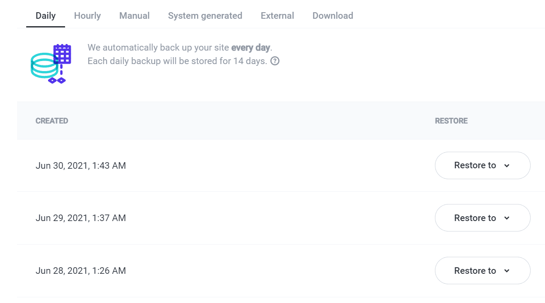
Task: Open the External backups tab
Action: point(277,15)
